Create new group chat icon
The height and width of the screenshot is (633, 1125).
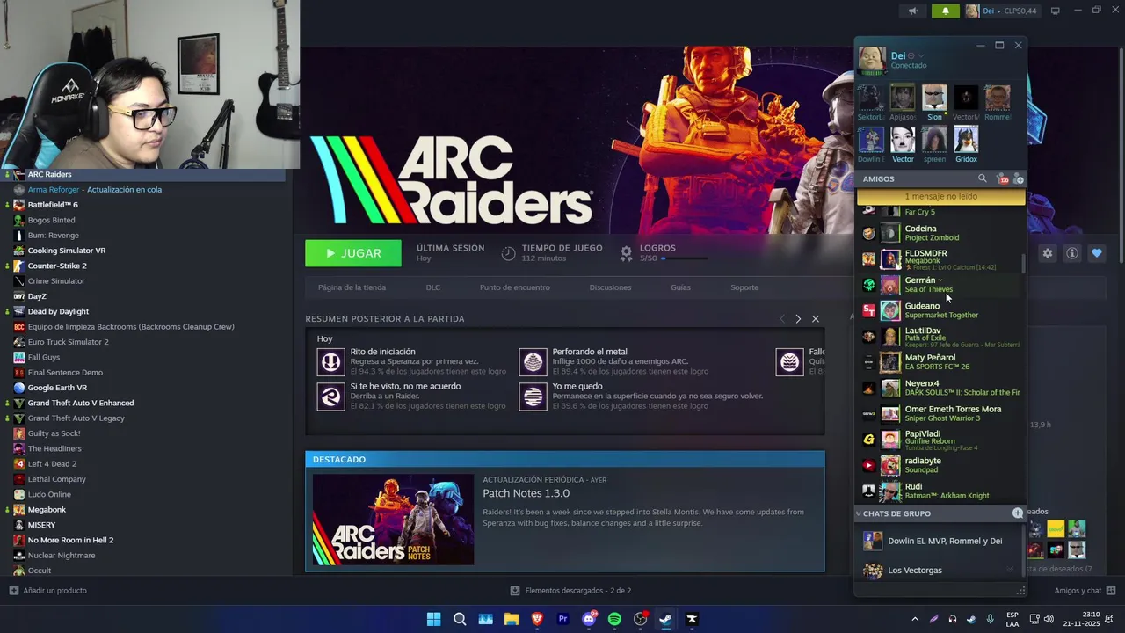1018,513
